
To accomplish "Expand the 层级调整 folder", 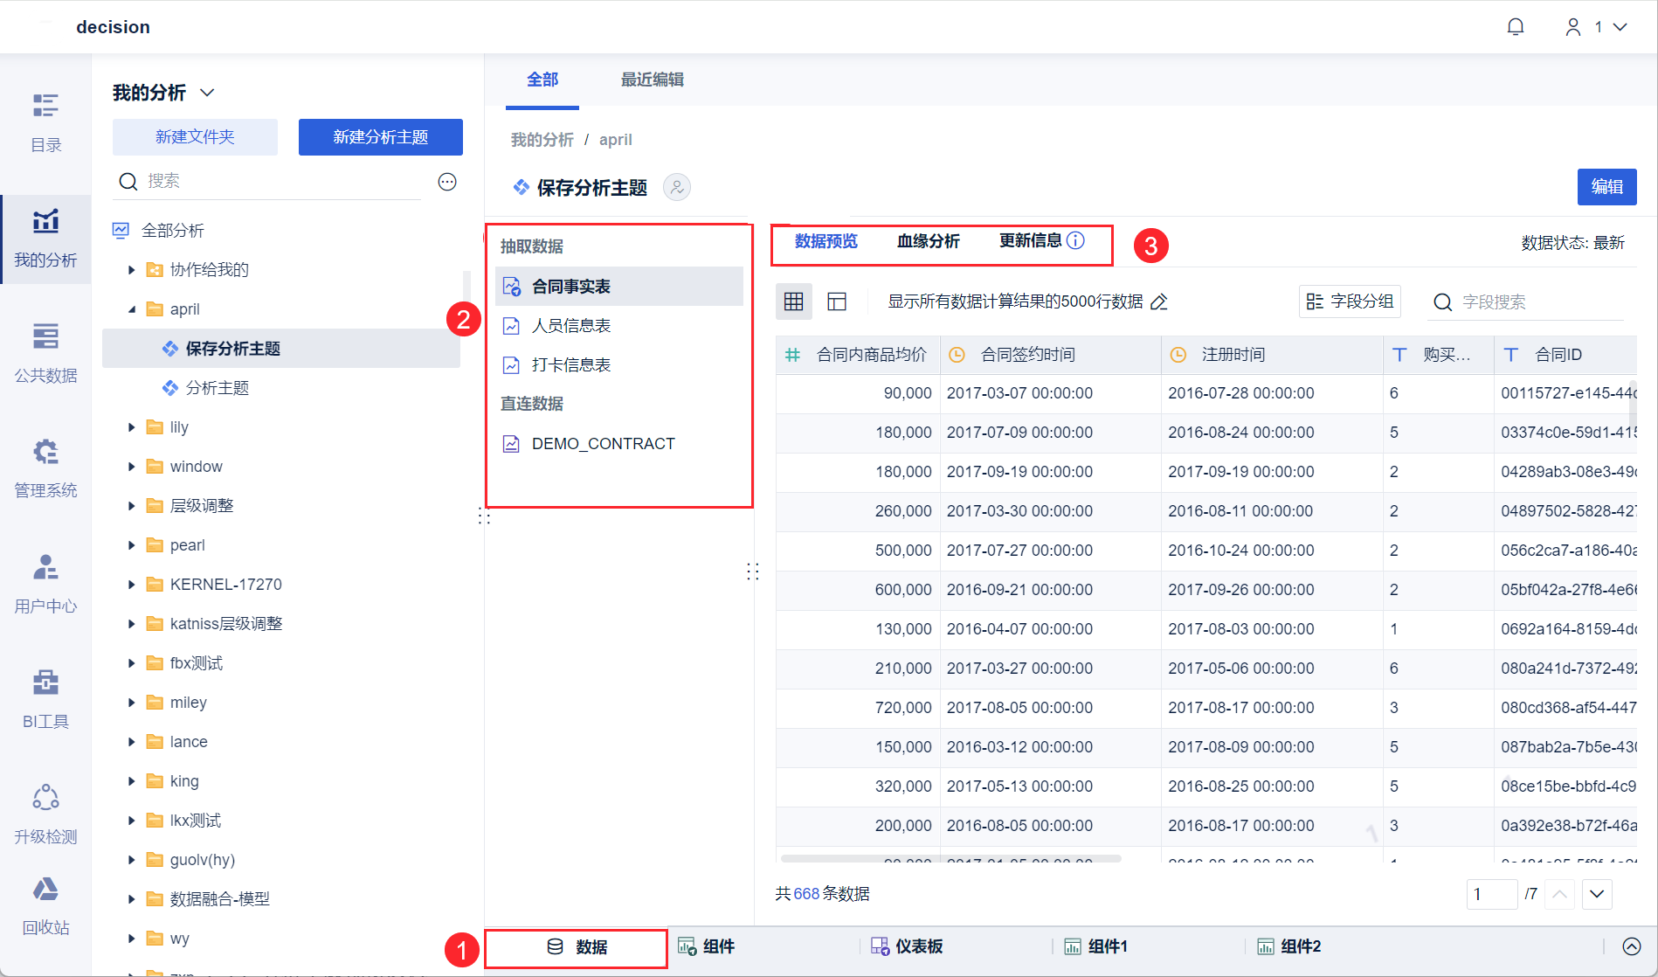I will click(131, 506).
